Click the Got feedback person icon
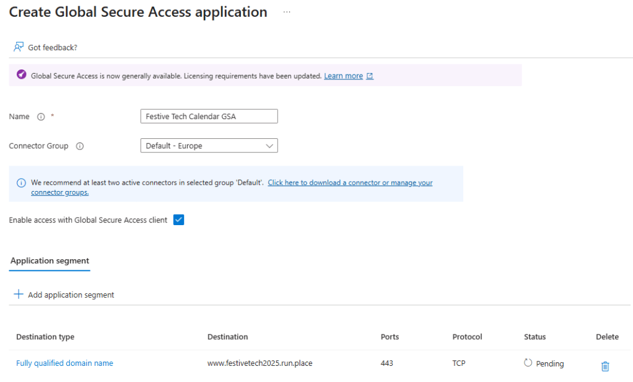Screen dimensions: 633x382 click(19, 47)
